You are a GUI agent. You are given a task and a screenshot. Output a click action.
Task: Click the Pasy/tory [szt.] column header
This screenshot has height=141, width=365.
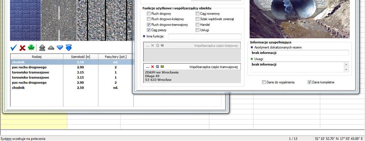pyautogui.click(x=116, y=57)
